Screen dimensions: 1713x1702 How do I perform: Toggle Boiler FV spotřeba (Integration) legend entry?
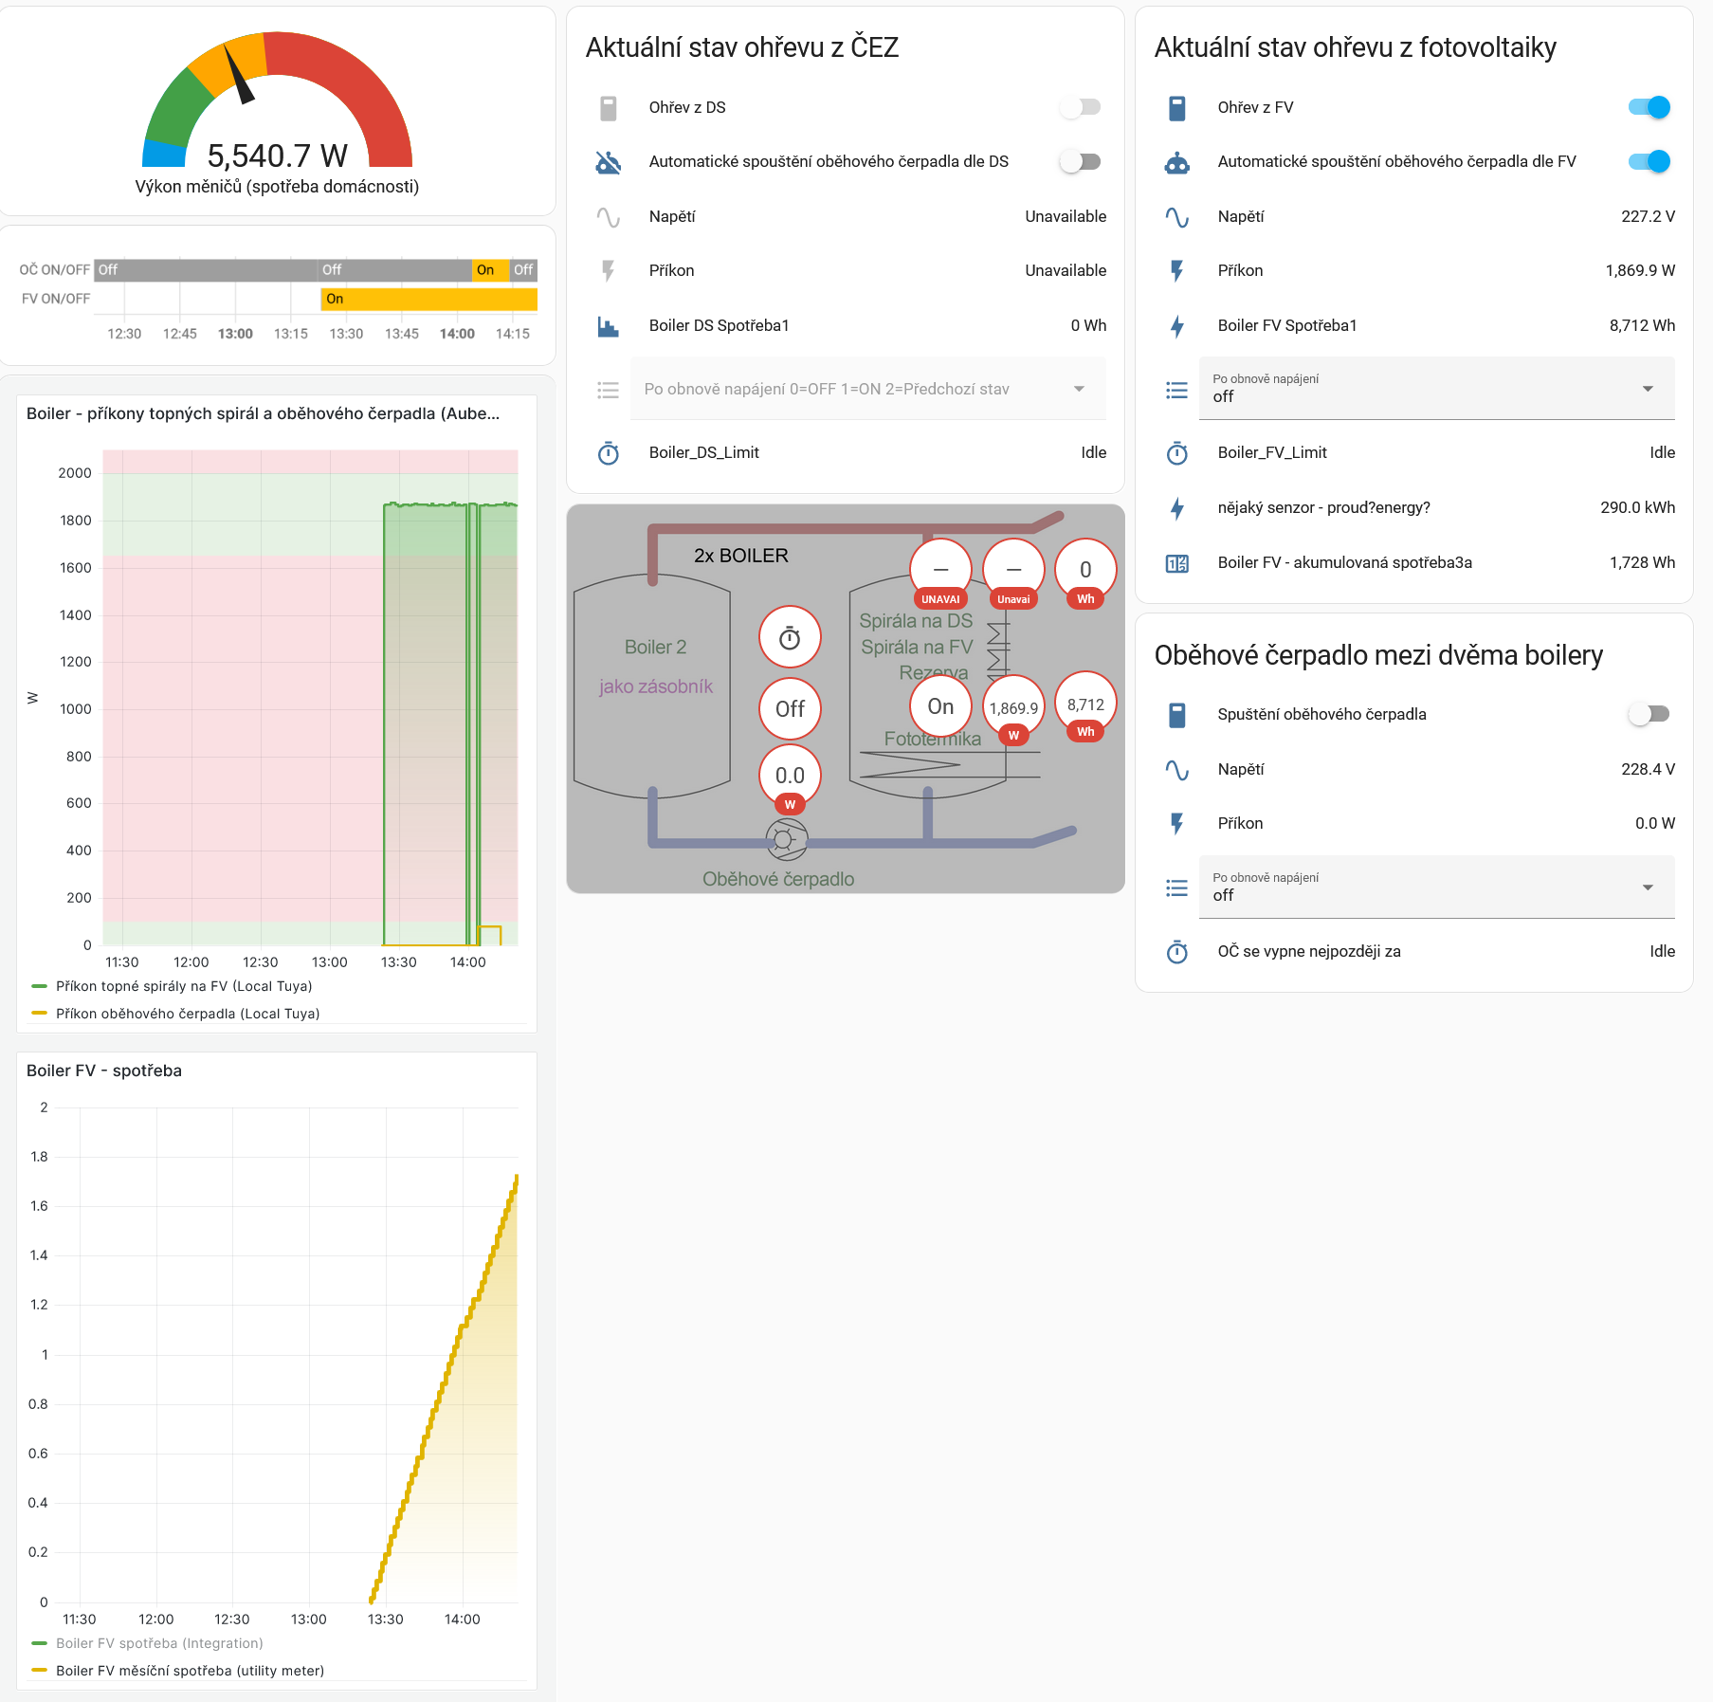pos(158,1643)
